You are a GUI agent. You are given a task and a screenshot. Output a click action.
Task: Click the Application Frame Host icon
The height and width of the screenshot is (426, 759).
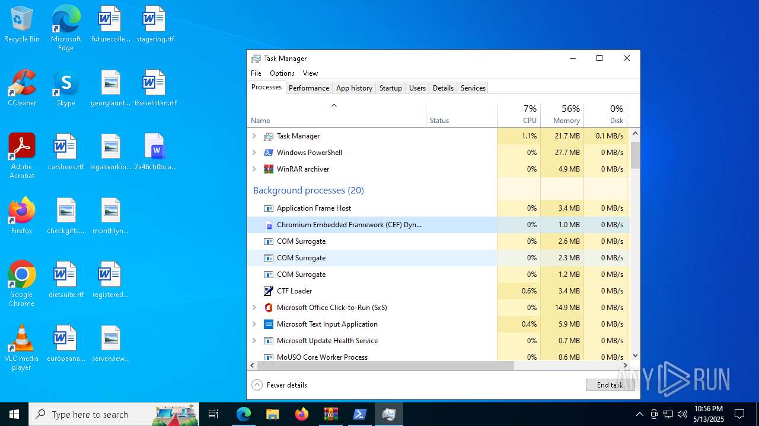pos(269,208)
